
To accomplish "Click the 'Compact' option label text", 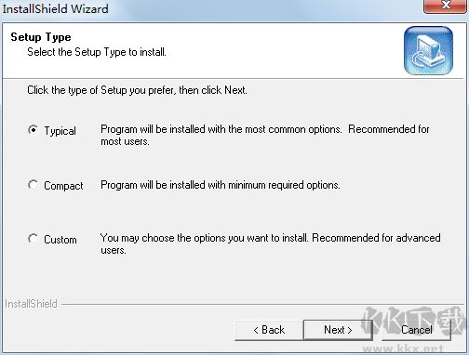I will [x=63, y=186].
